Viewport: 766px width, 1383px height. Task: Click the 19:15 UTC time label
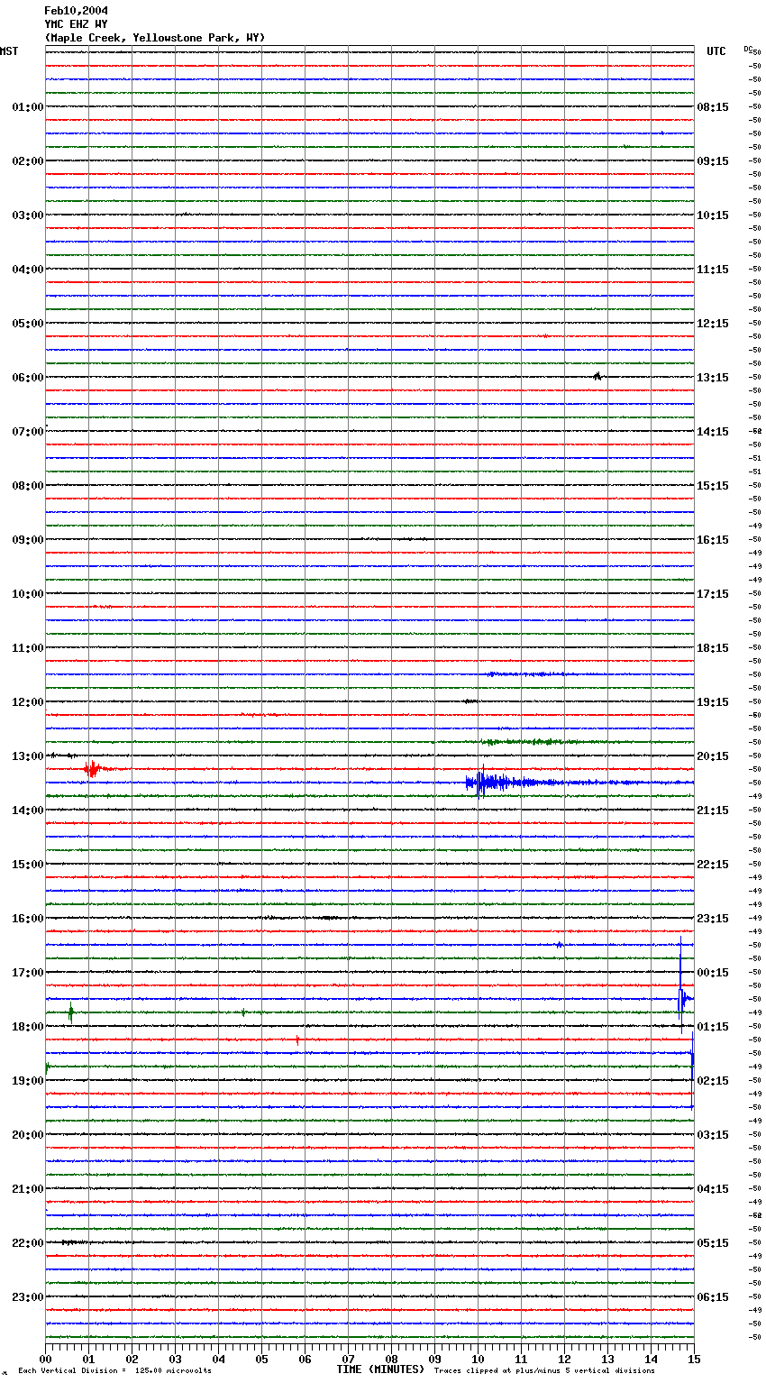coord(713,702)
